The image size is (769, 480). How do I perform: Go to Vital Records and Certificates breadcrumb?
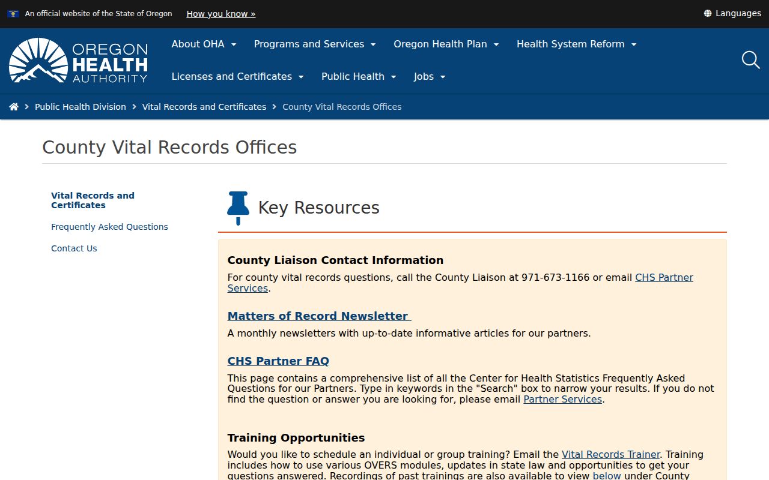tap(204, 107)
